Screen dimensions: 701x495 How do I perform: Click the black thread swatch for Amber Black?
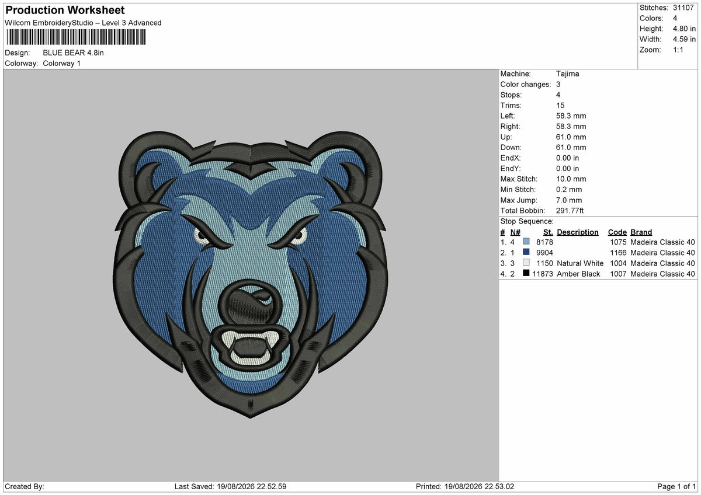(x=526, y=273)
